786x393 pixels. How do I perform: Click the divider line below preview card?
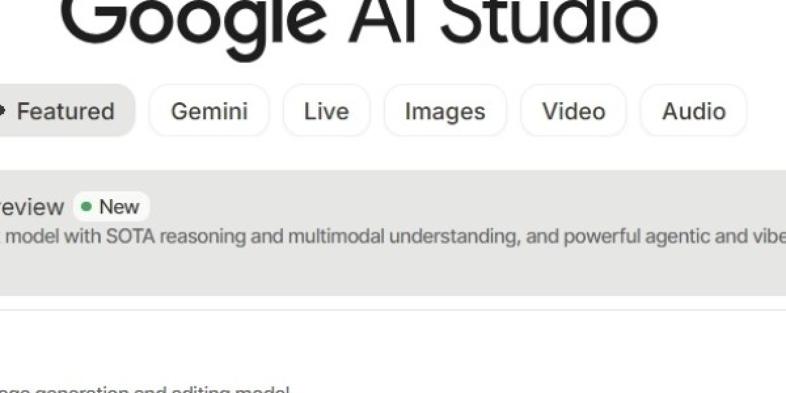point(393,310)
